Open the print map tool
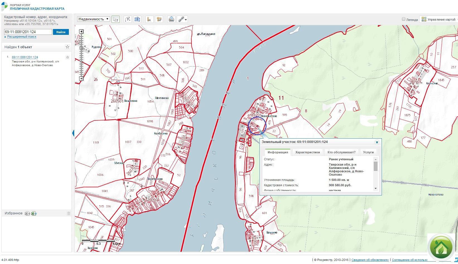Viewport: 458px width, 264px height. 171,19
